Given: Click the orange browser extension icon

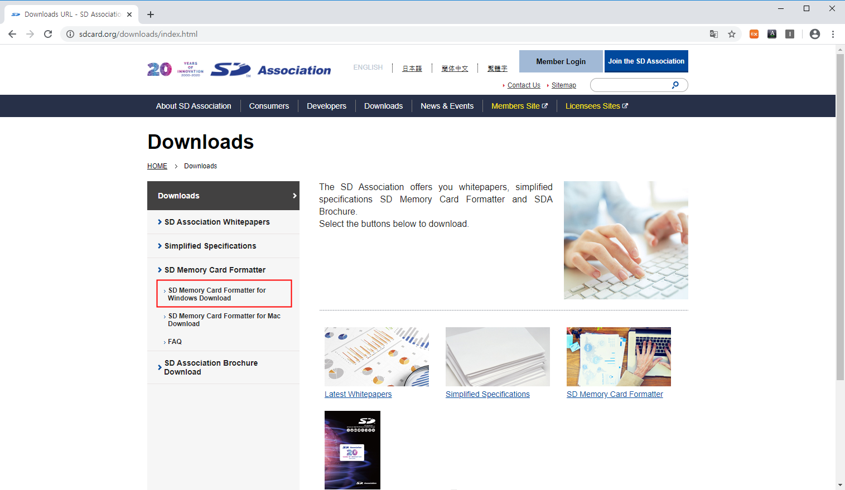Looking at the screenshot, I should point(754,34).
